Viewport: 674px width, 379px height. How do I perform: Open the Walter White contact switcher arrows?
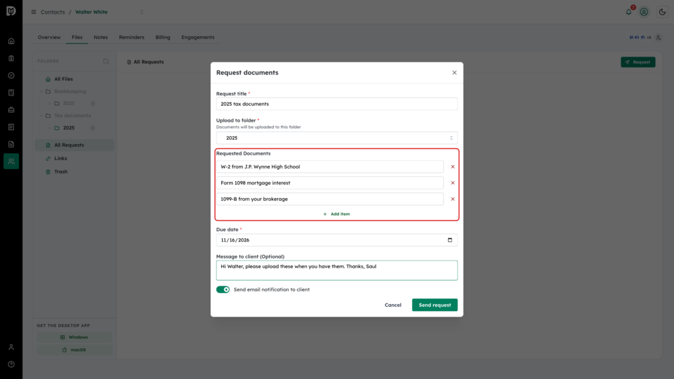pos(142,12)
